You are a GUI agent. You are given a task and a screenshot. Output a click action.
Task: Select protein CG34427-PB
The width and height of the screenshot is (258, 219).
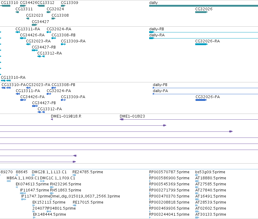(35, 106)
